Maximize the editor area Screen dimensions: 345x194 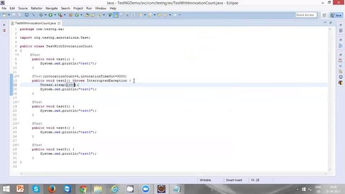click(x=330, y=23)
